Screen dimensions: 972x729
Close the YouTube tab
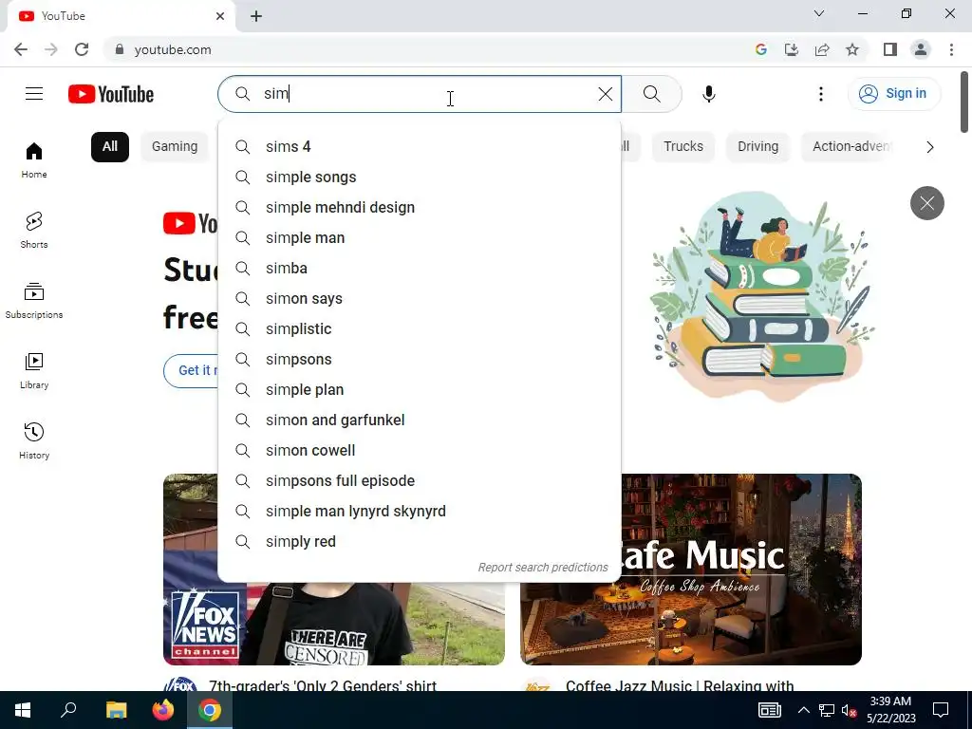point(220,16)
